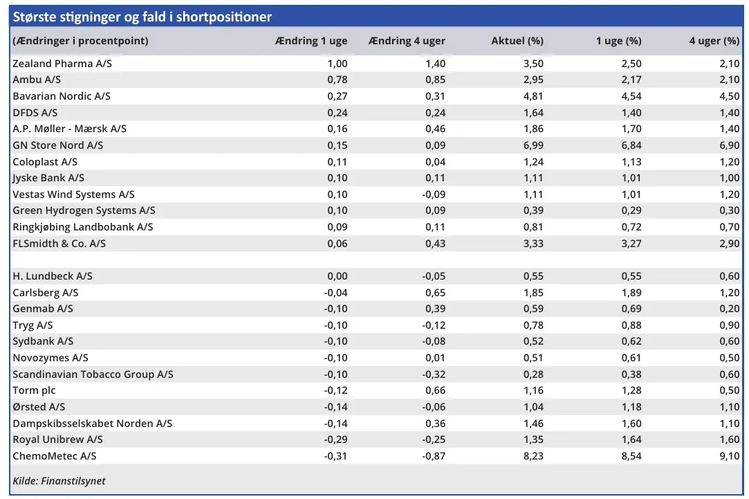Select the Zealand Pharma A/S company name

62,64
